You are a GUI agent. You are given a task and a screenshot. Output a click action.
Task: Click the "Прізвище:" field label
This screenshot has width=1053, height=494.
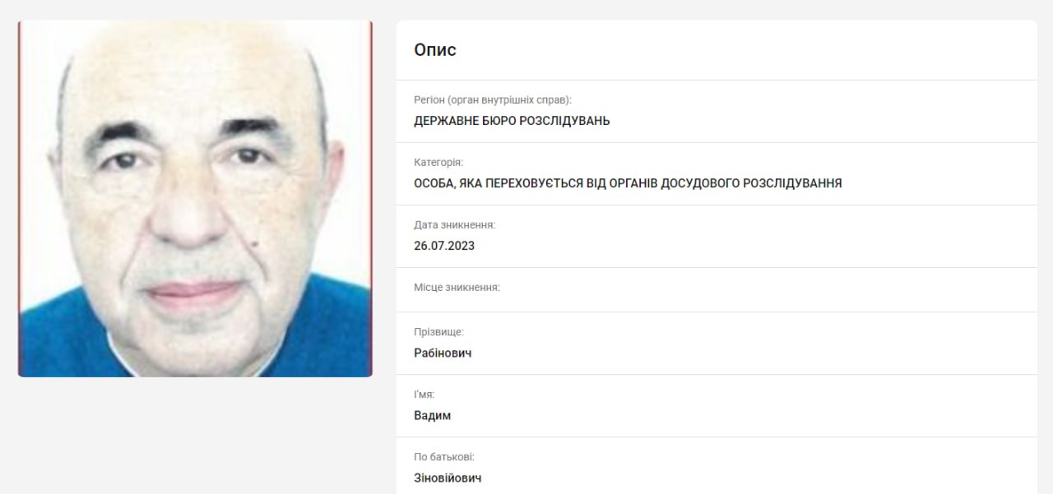click(x=438, y=332)
